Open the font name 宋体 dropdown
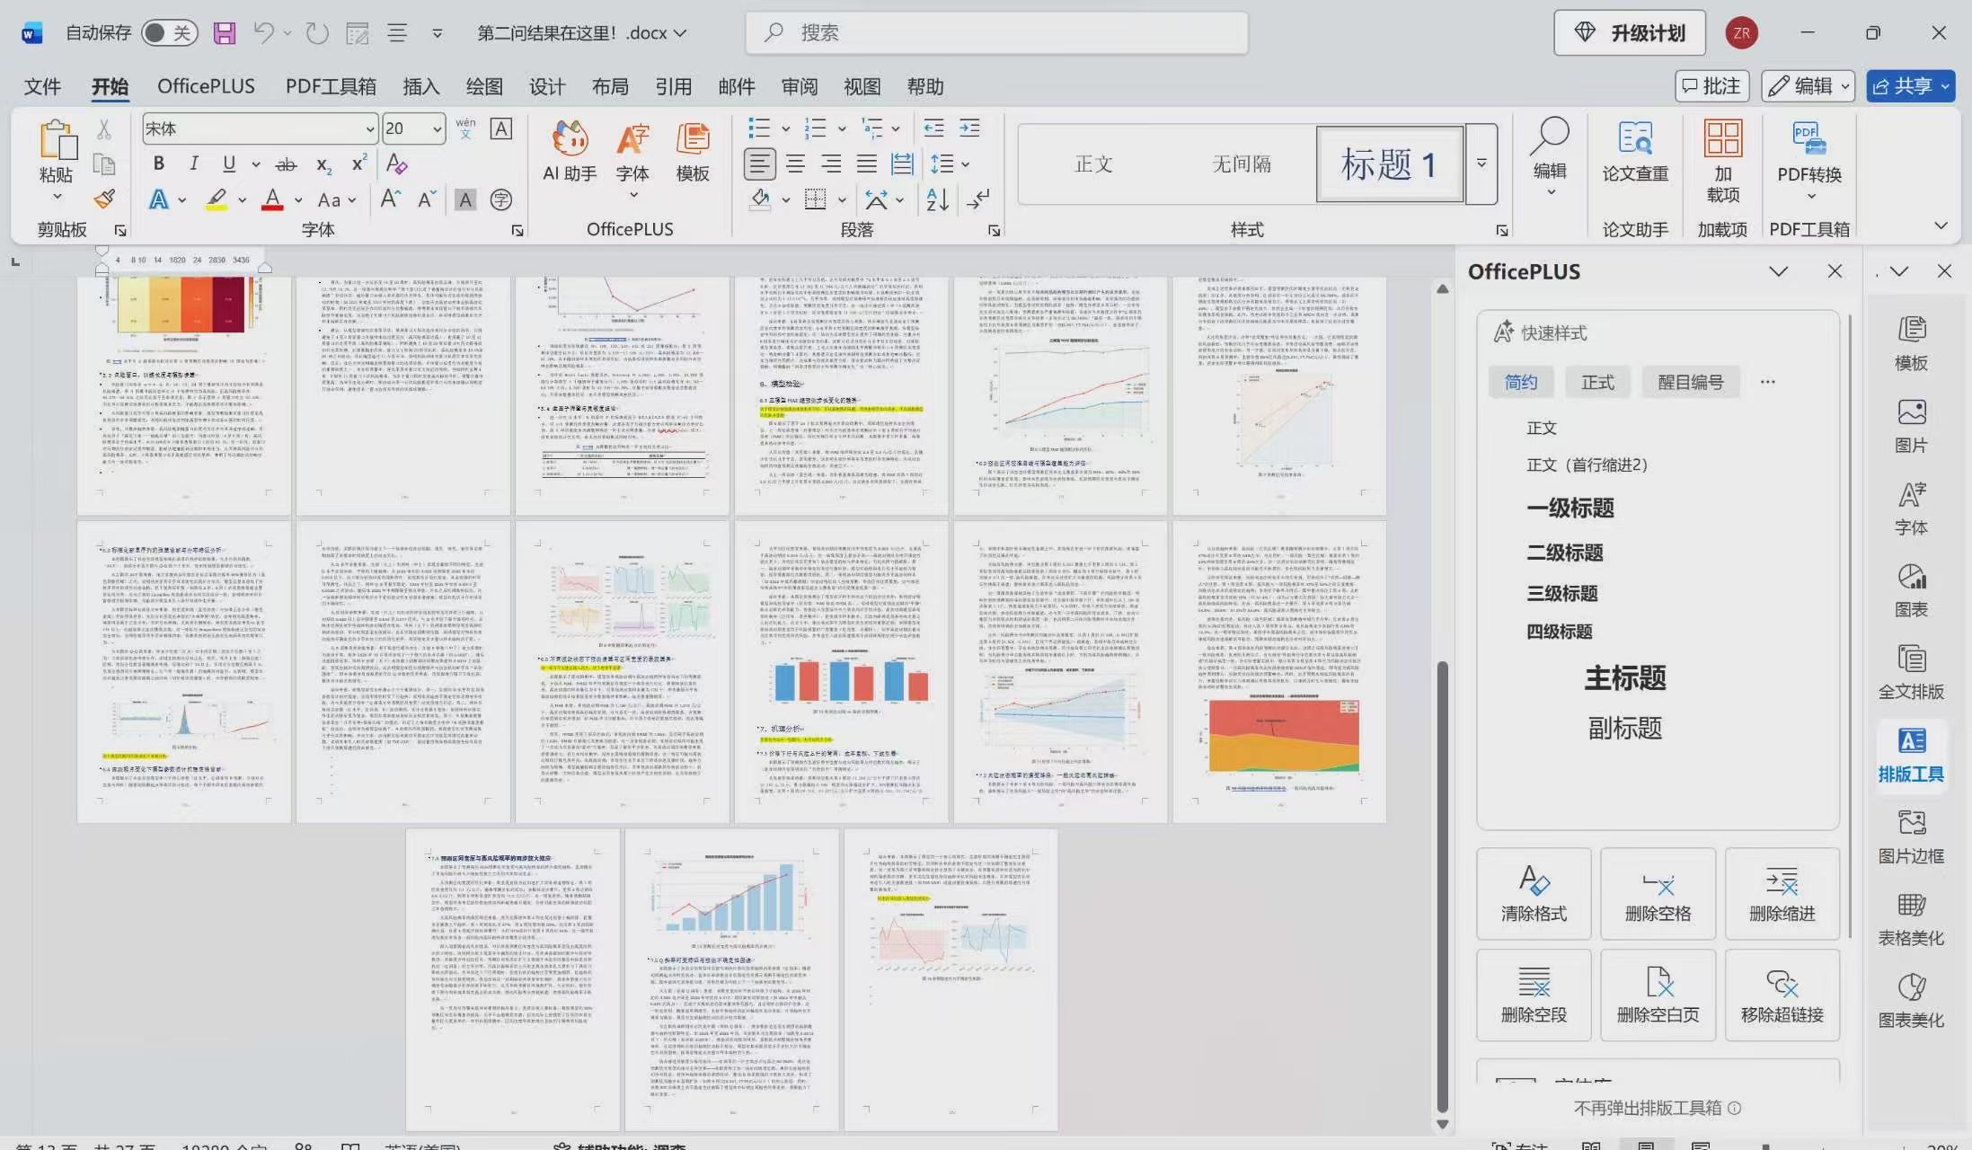Screen dimensions: 1972x1150 tap(369, 129)
